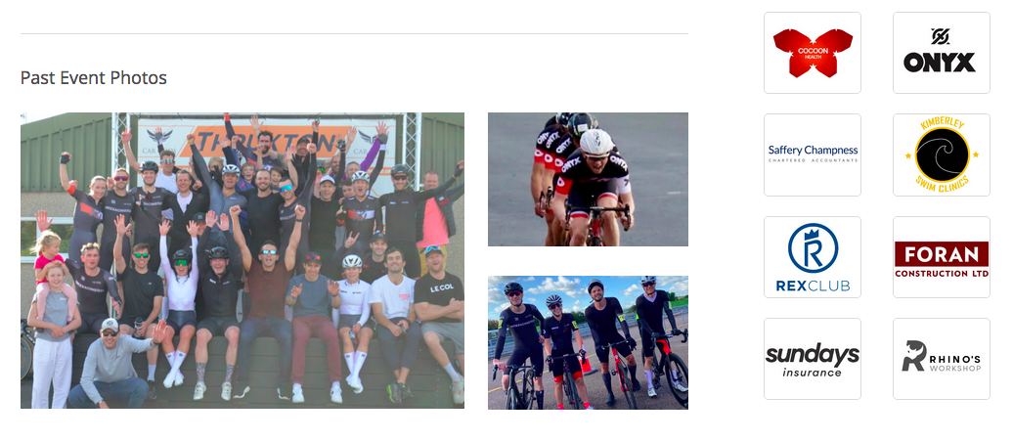This screenshot has height=441, width=1013.
Task: Open Saffery Champness Chartered Accountants logo
Action: [813, 154]
